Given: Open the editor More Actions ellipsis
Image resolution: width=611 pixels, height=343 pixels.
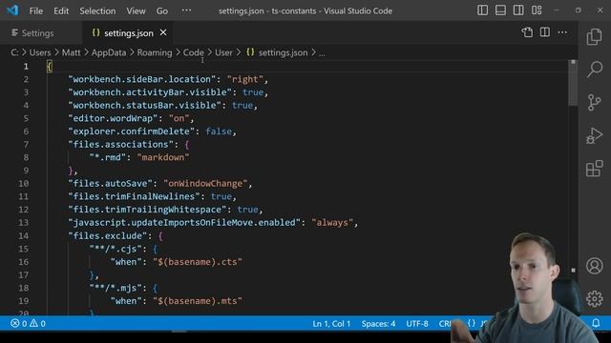Looking at the screenshot, I should click(x=562, y=32).
